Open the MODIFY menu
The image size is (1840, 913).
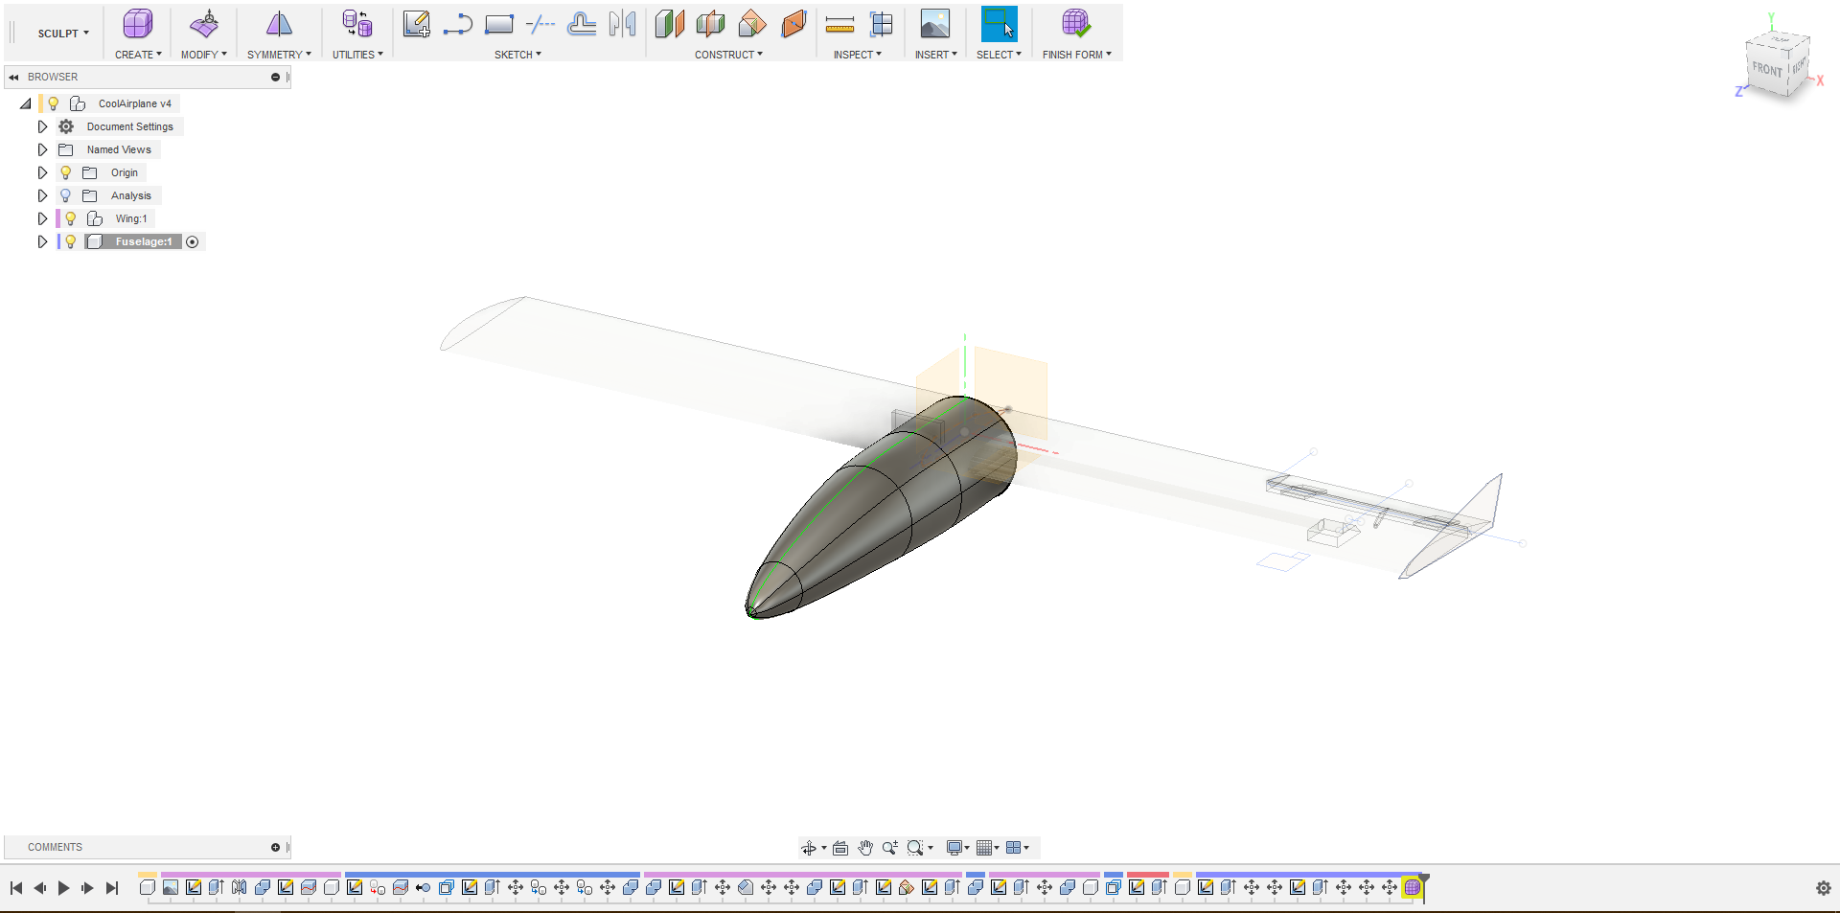click(x=204, y=55)
